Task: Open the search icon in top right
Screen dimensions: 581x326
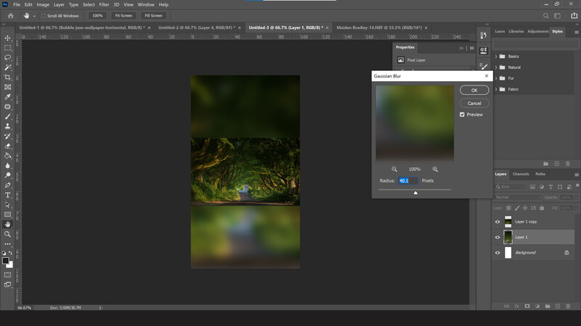Action: click(x=546, y=16)
